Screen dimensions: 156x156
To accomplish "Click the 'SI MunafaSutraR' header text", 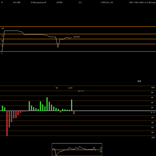I will click(x=38, y=2).
